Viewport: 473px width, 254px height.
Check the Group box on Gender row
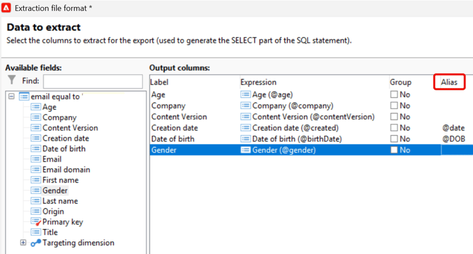tap(394, 150)
